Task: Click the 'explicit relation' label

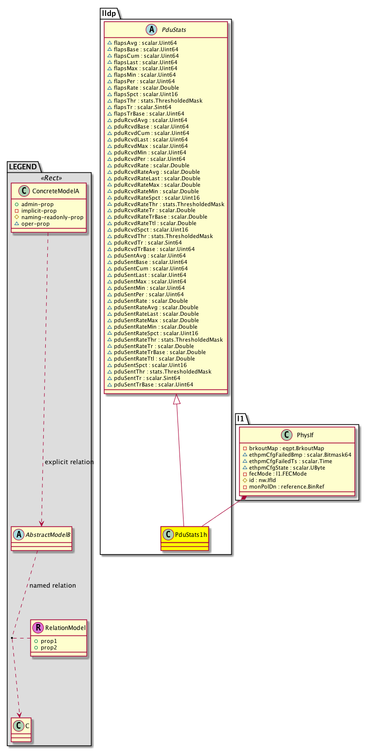Action: click(69, 462)
